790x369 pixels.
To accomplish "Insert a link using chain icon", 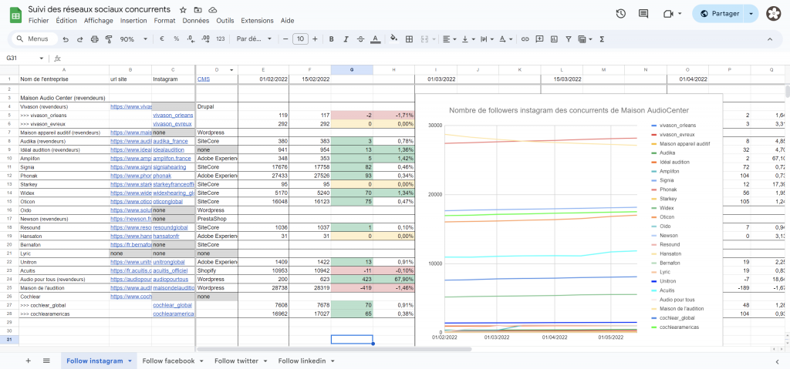I will (x=525, y=39).
